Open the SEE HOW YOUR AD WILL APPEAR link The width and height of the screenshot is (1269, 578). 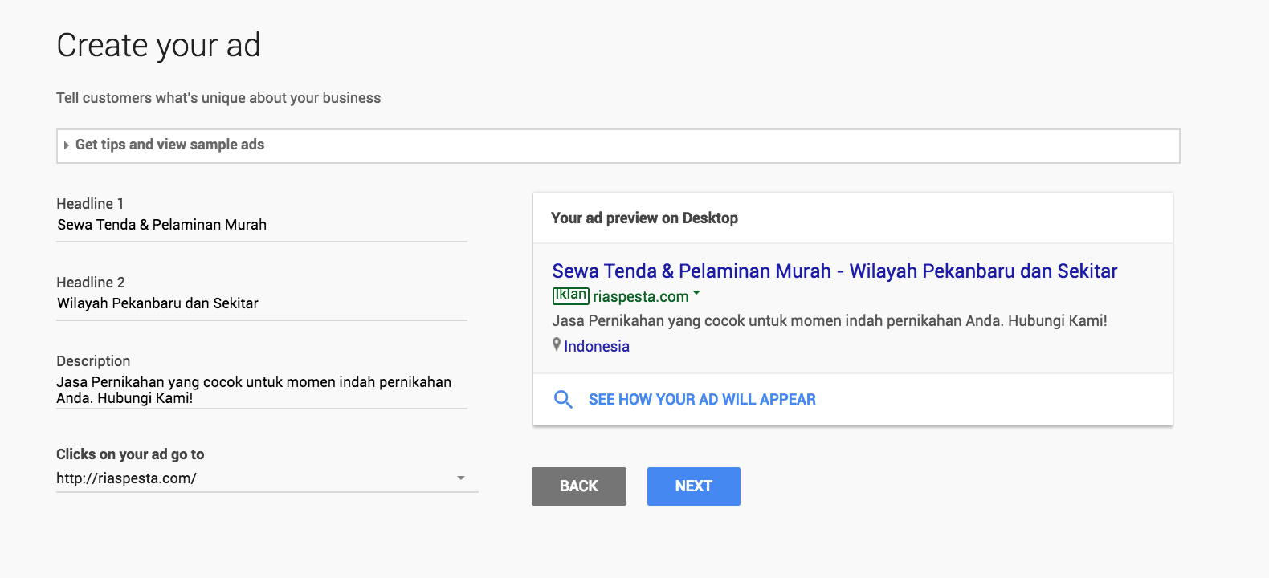tap(701, 399)
